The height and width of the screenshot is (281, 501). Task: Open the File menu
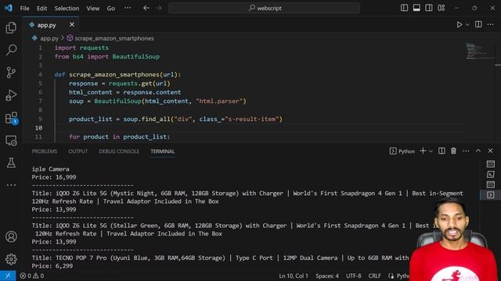24,9
